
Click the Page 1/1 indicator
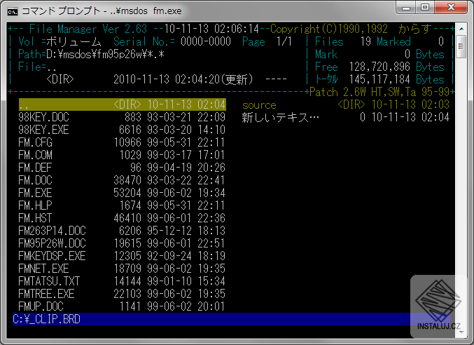click(267, 41)
